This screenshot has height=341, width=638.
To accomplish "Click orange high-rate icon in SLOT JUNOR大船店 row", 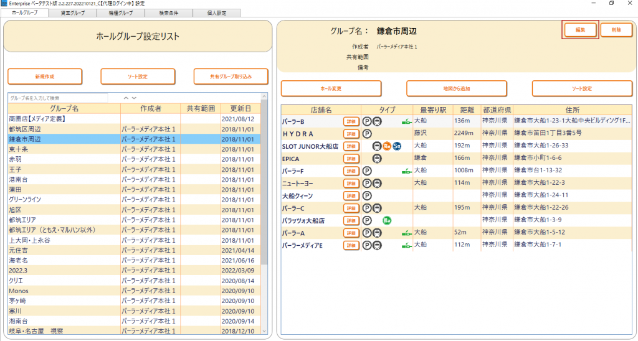I will (387, 146).
